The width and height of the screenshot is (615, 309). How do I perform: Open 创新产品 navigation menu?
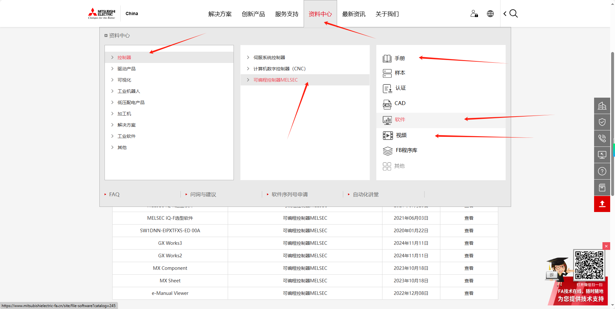coord(253,14)
